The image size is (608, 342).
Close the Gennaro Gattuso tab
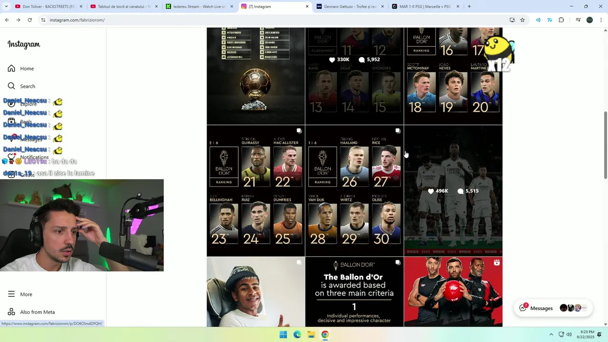tap(382, 7)
